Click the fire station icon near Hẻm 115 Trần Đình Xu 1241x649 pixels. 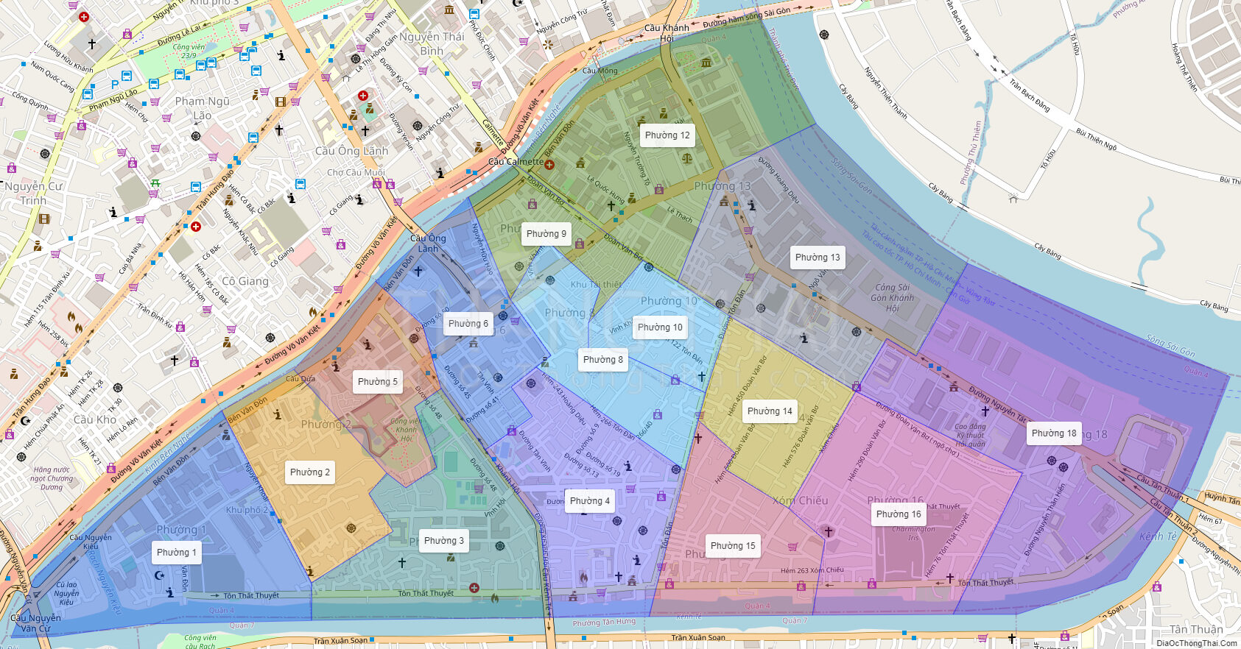[71, 317]
